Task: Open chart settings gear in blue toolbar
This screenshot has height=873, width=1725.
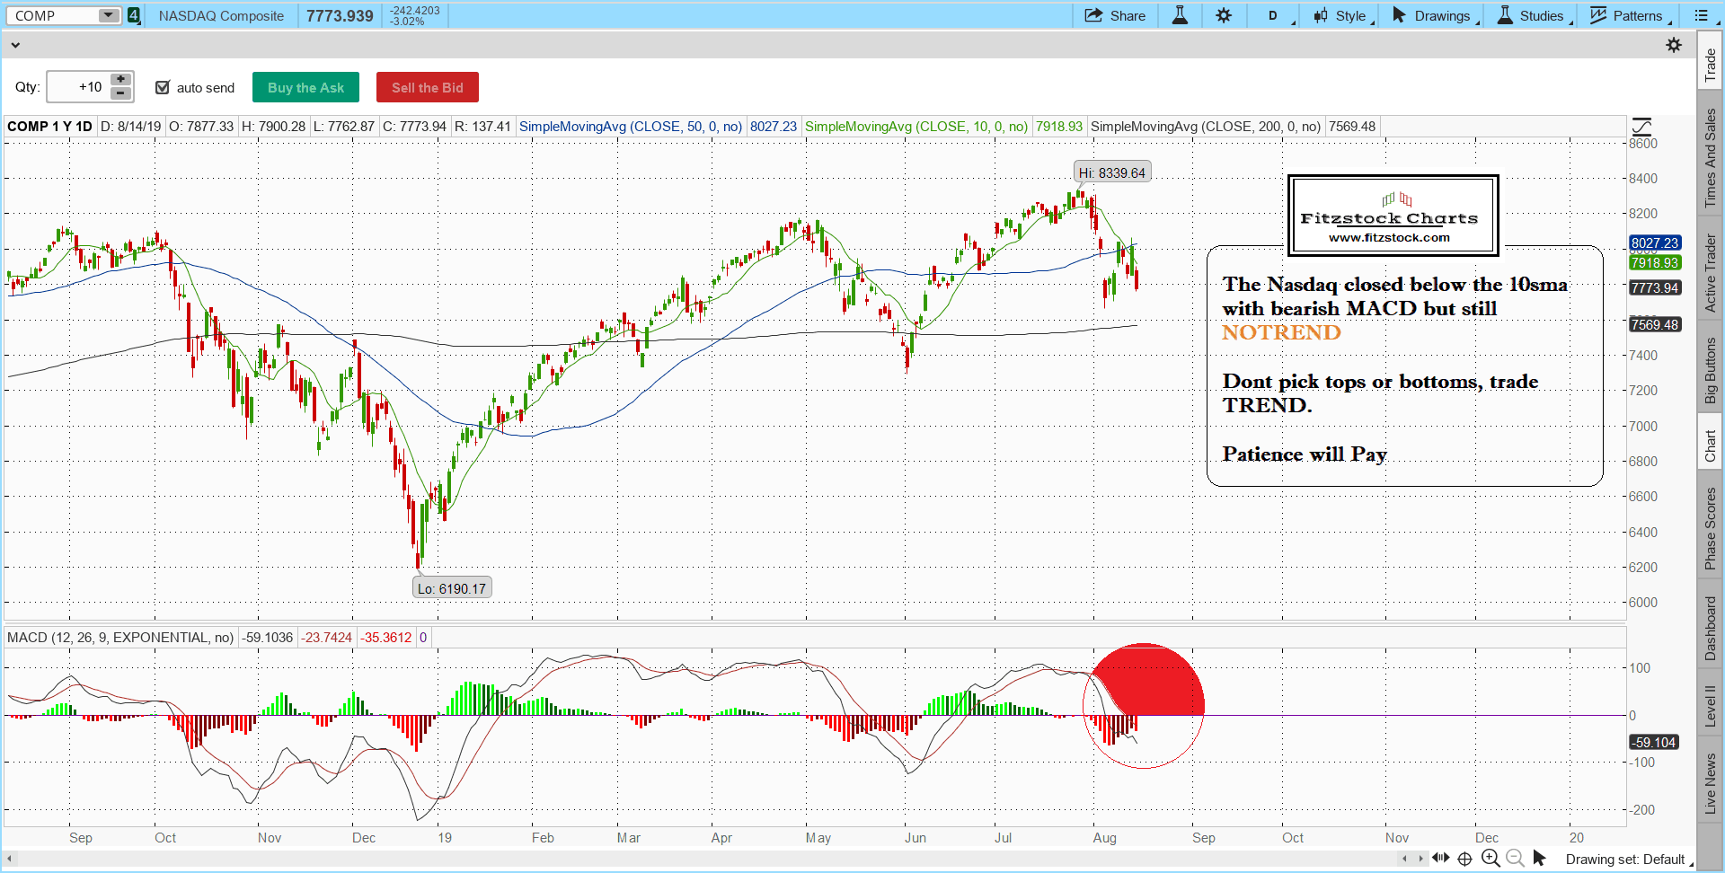Action: coord(1224,15)
